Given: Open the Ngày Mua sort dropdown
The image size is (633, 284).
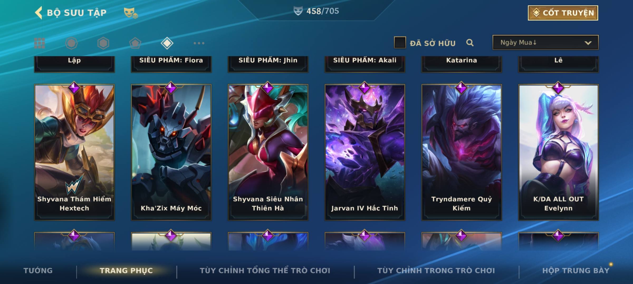Looking at the screenshot, I should coord(545,42).
